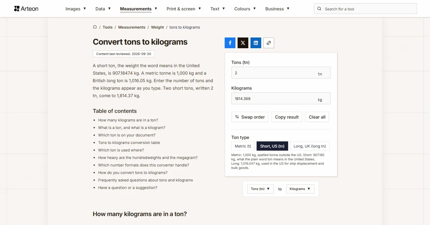The height and width of the screenshot is (225, 430).
Task: Open the Print & screen menu
Action: click(x=184, y=9)
